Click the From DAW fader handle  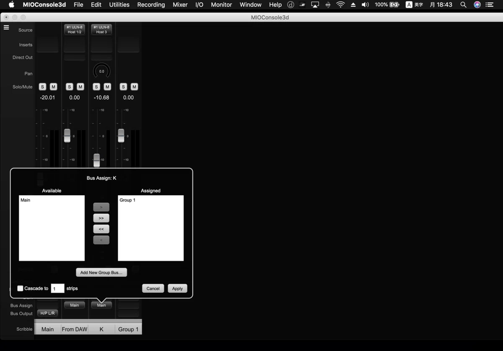pos(67,135)
